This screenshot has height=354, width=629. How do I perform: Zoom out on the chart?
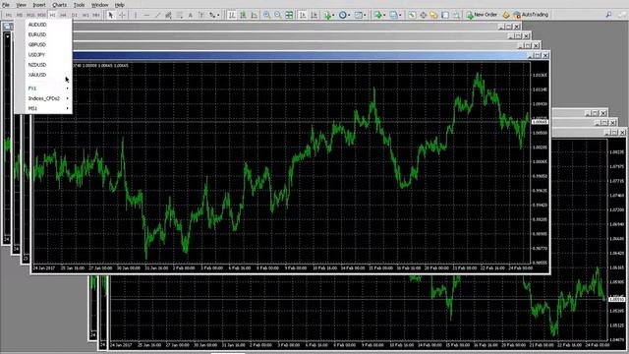(x=277, y=15)
